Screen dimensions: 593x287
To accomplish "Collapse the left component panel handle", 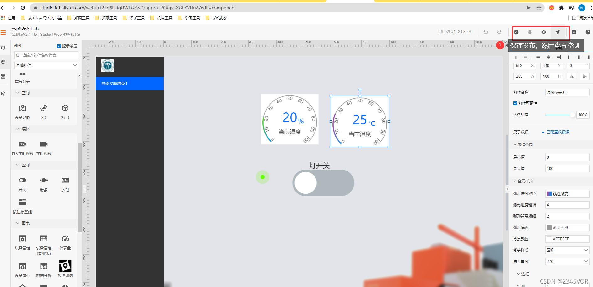I will pyautogui.click(x=84, y=189).
